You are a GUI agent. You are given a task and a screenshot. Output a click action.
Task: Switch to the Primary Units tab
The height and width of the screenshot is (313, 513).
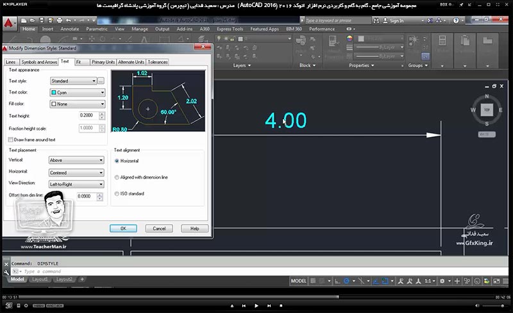[x=103, y=62]
